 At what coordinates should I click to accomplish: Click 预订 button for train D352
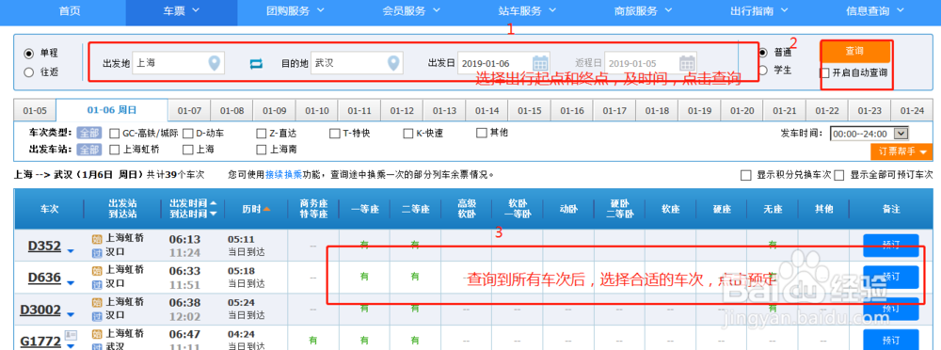point(891,245)
